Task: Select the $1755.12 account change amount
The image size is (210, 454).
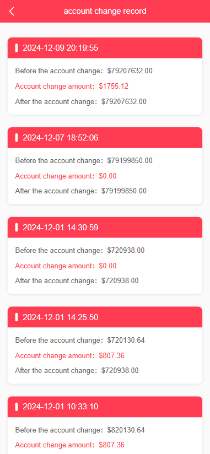Action: tap(114, 87)
